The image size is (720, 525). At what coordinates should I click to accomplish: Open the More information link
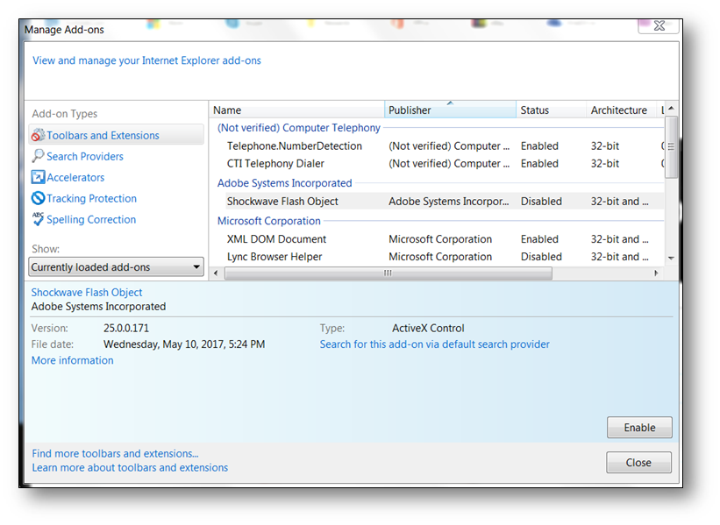(72, 361)
